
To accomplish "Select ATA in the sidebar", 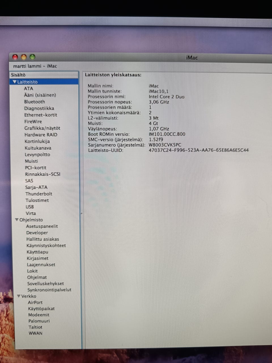I will (x=29, y=88).
